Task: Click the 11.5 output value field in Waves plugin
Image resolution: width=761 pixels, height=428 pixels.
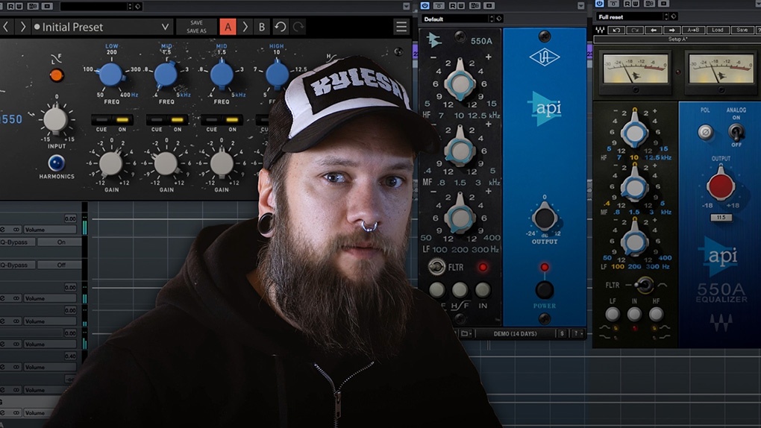Action: click(x=721, y=218)
